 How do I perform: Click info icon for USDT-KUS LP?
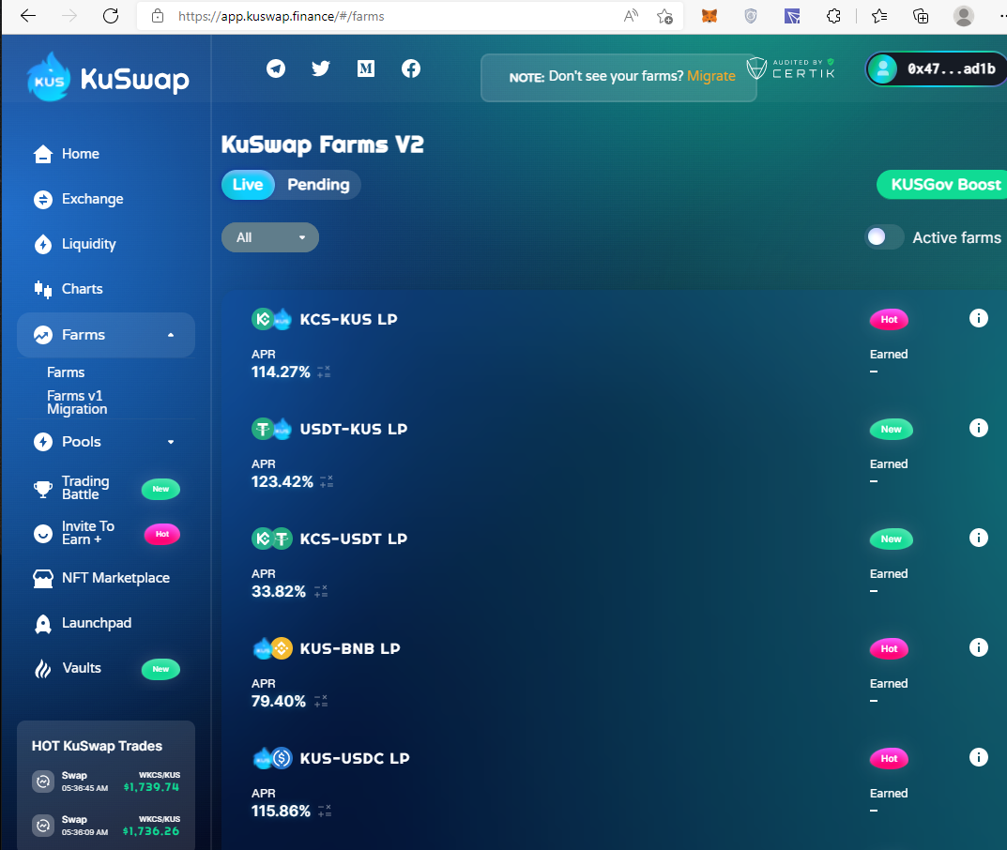click(x=978, y=428)
